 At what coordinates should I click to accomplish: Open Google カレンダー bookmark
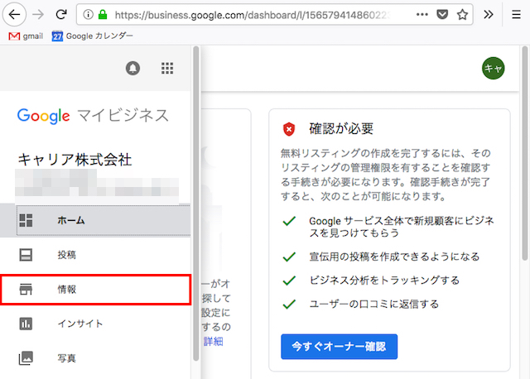[92, 36]
